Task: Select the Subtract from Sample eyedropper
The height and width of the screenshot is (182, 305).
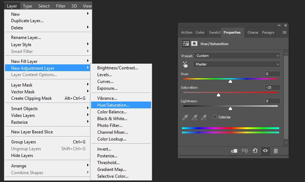Action: 204,117
